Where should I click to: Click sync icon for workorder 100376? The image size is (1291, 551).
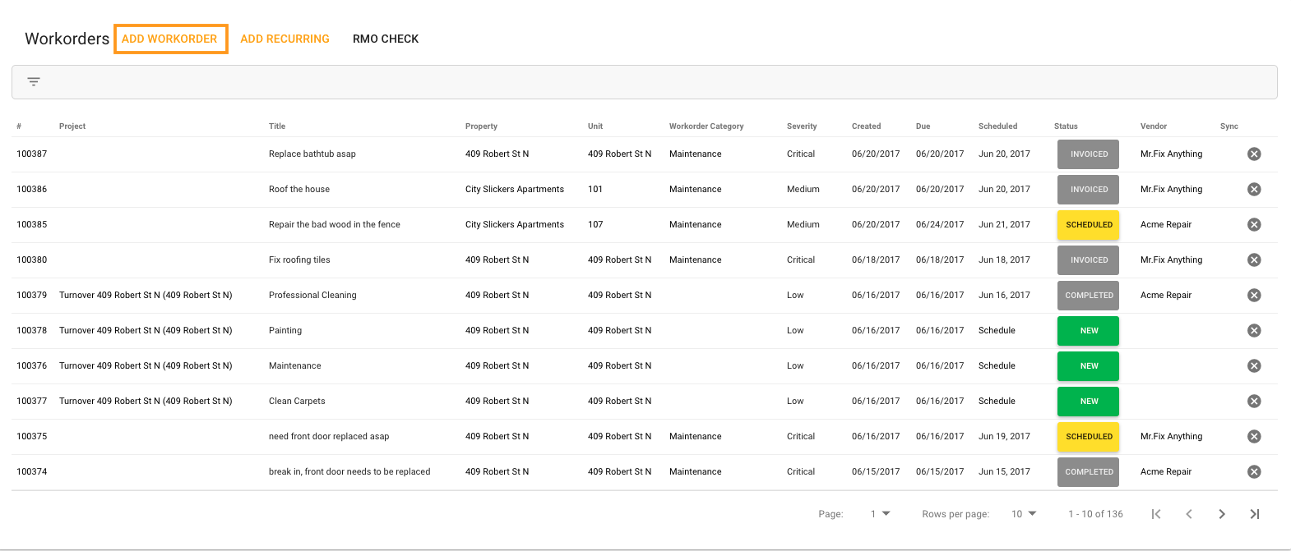point(1254,365)
